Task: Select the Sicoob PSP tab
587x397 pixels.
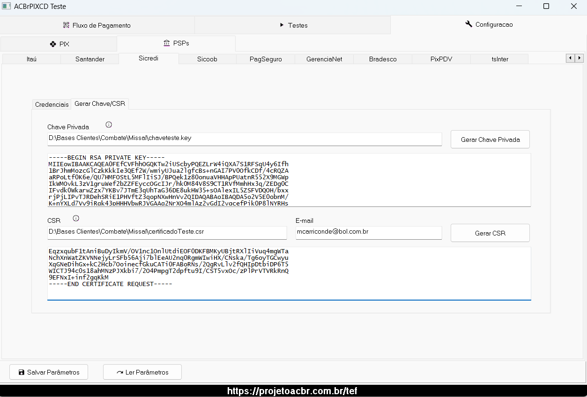Action: tap(207, 59)
